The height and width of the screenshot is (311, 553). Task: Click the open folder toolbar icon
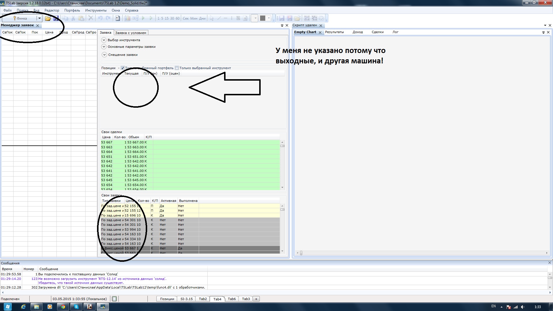point(48,18)
